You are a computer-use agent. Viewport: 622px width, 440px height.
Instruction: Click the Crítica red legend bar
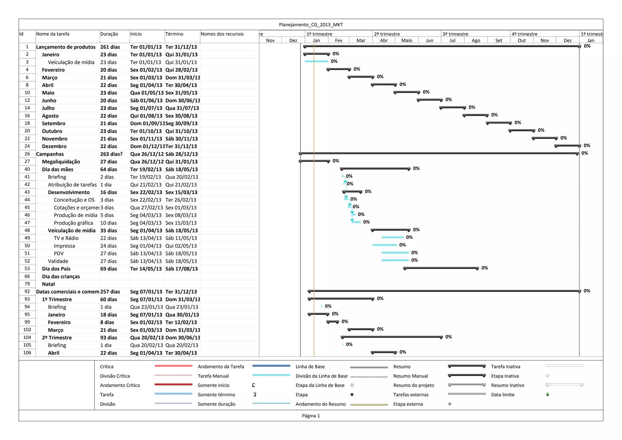point(173,366)
